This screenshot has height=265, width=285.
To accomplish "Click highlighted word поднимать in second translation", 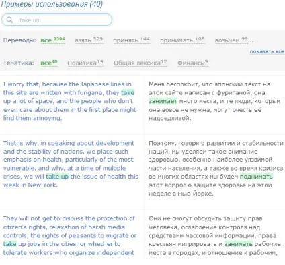I will (x=256, y=177).
